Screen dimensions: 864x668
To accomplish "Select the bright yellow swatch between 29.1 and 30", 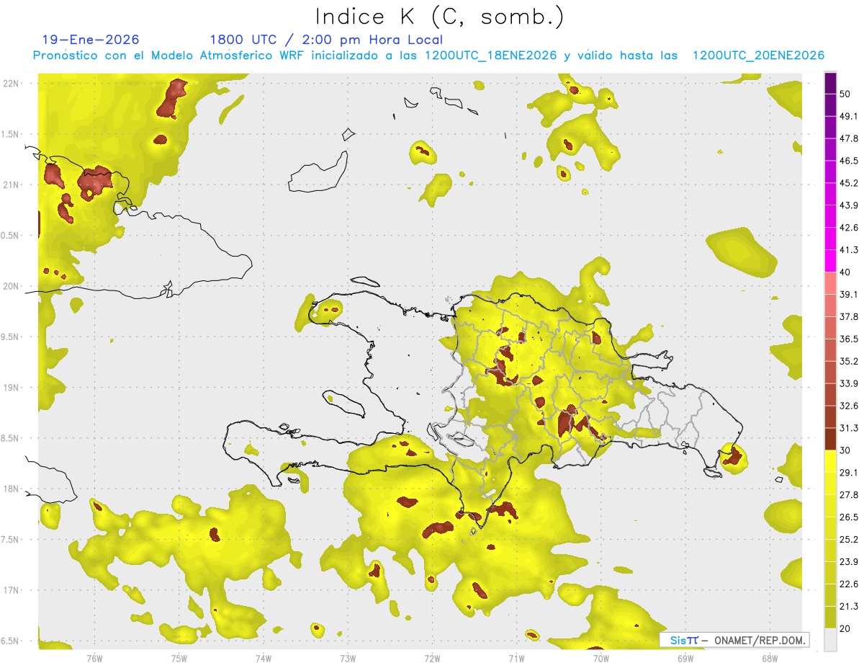I will click(830, 461).
